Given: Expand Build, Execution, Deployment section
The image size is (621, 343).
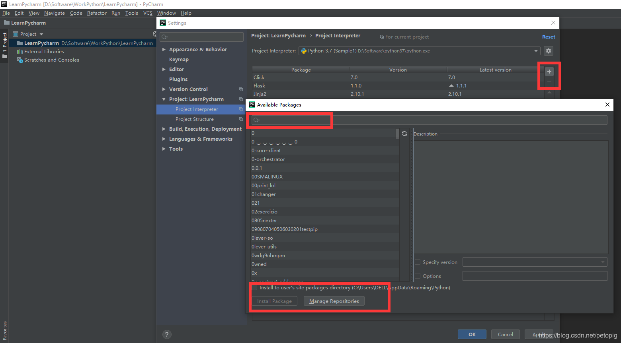Looking at the screenshot, I should click(164, 129).
